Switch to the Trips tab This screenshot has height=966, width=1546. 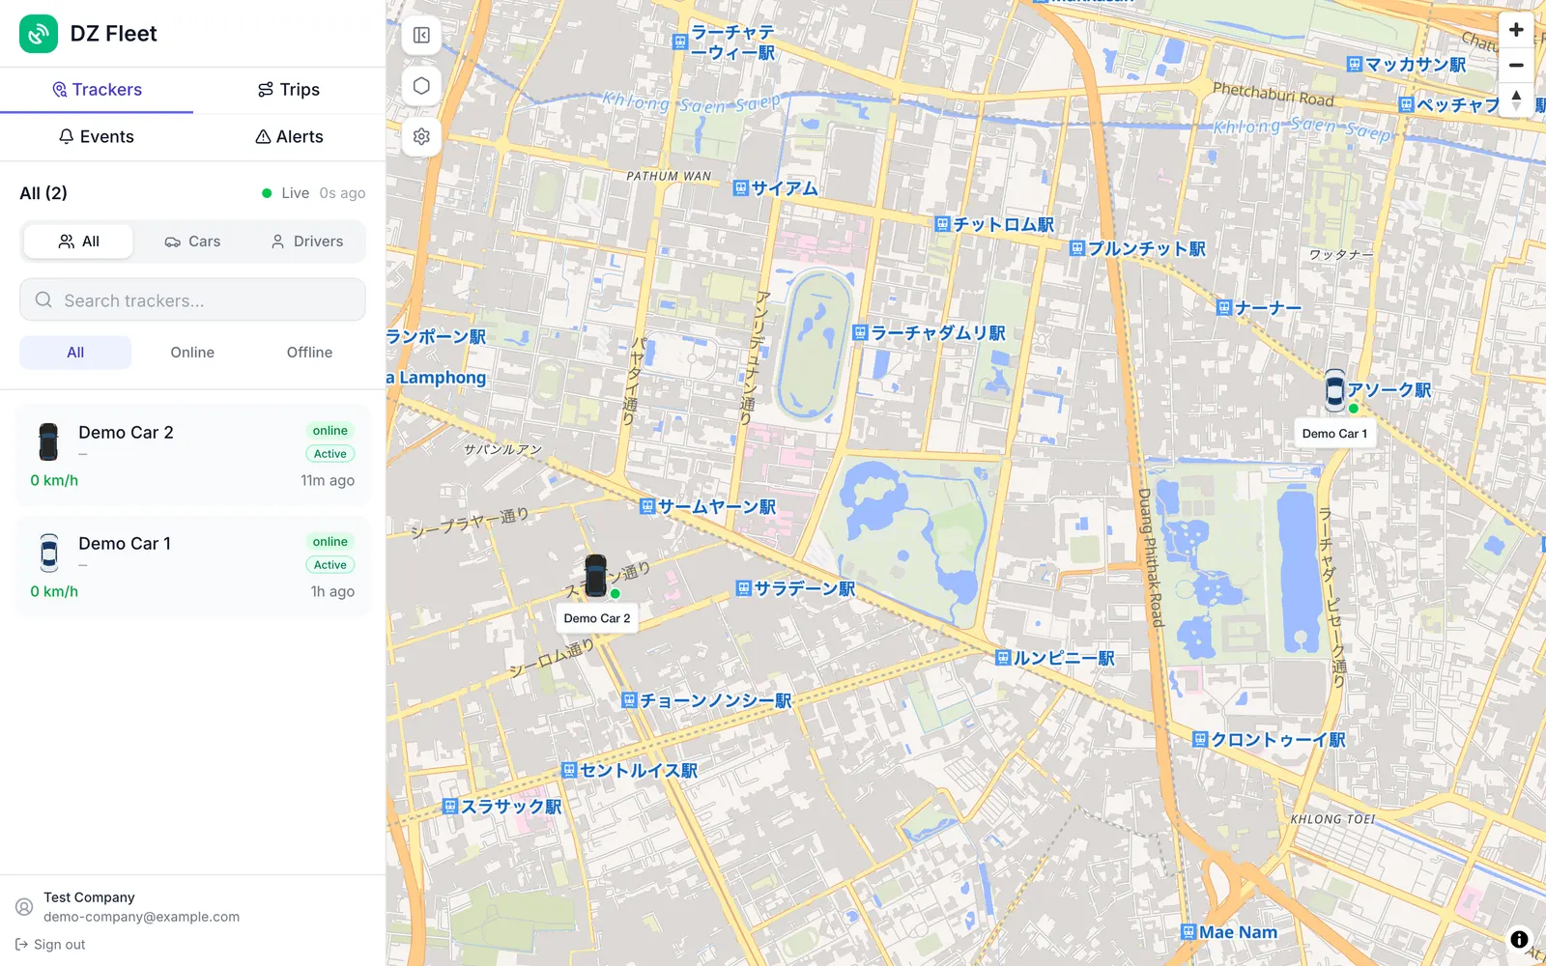click(289, 90)
